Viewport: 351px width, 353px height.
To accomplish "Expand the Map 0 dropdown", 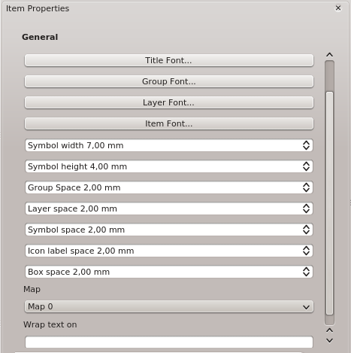I will pos(169,306).
